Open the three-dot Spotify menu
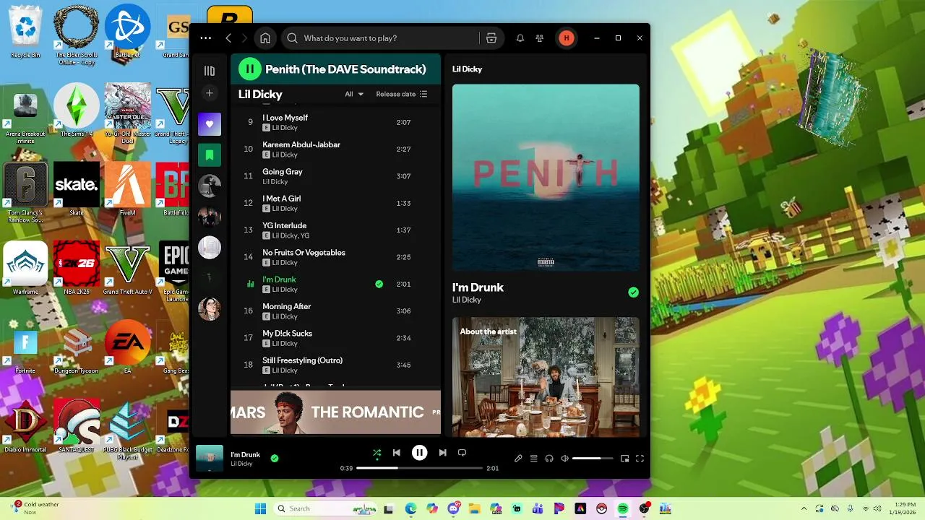925x520 pixels. (x=206, y=38)
